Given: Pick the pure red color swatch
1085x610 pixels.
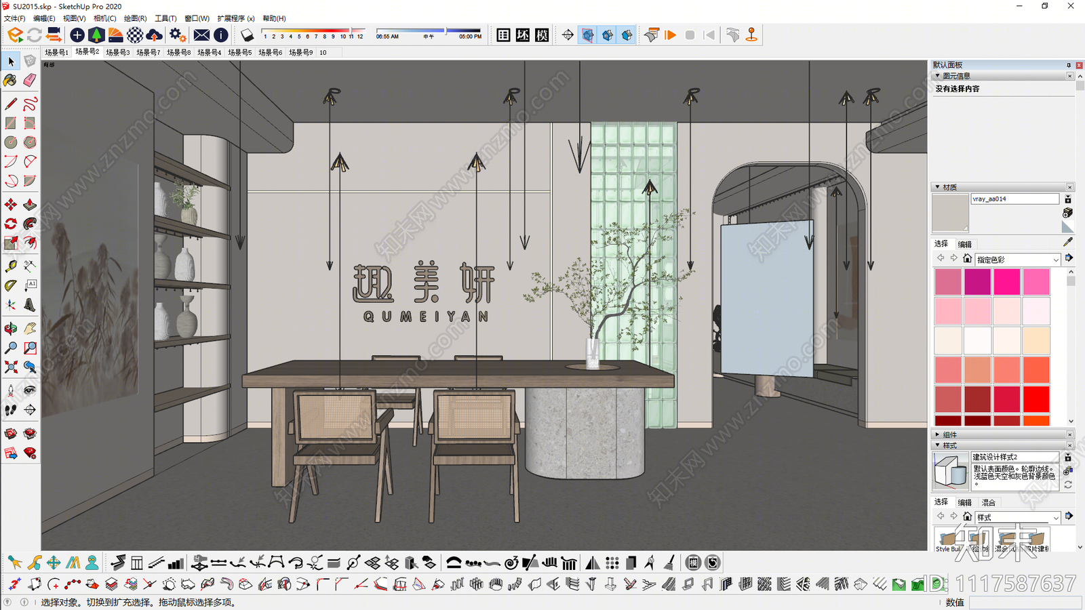Looking at the screenshot, I should 1035,399.
